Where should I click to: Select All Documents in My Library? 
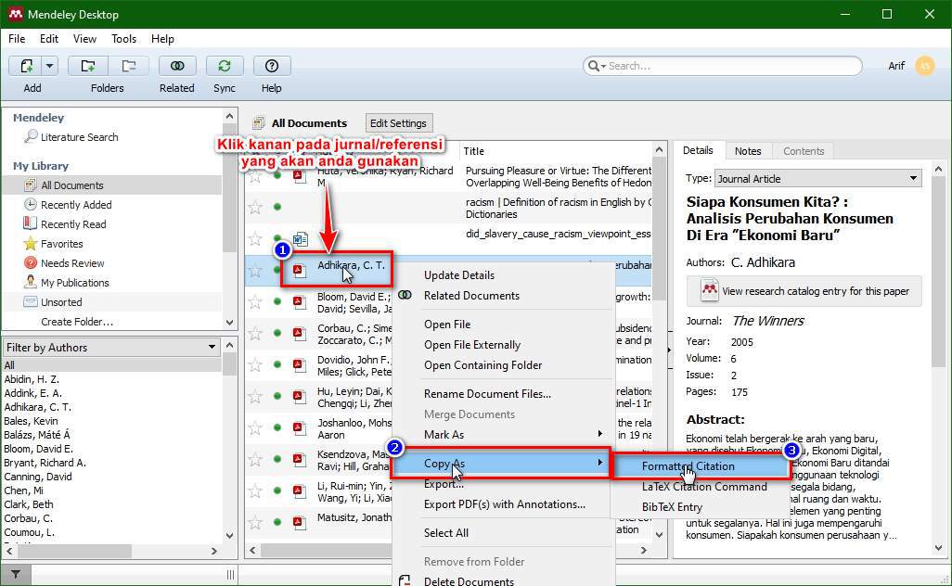pos(71,185)
